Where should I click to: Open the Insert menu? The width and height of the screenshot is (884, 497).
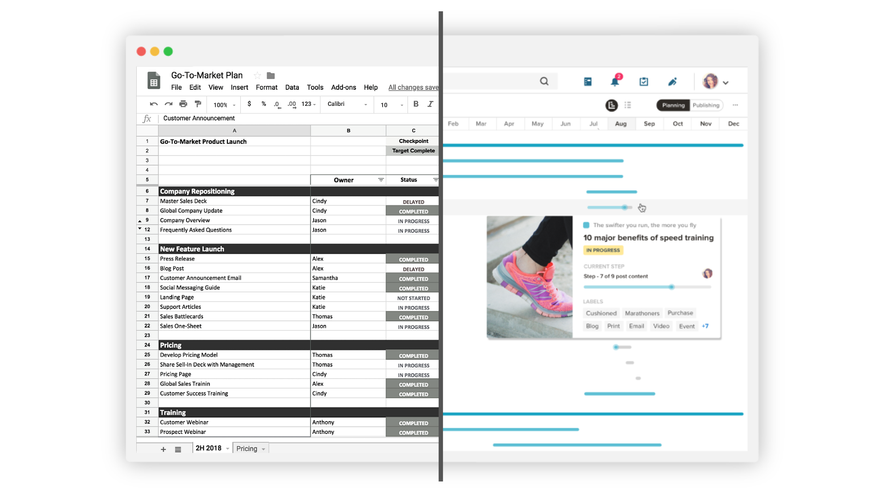pos(239,87)
